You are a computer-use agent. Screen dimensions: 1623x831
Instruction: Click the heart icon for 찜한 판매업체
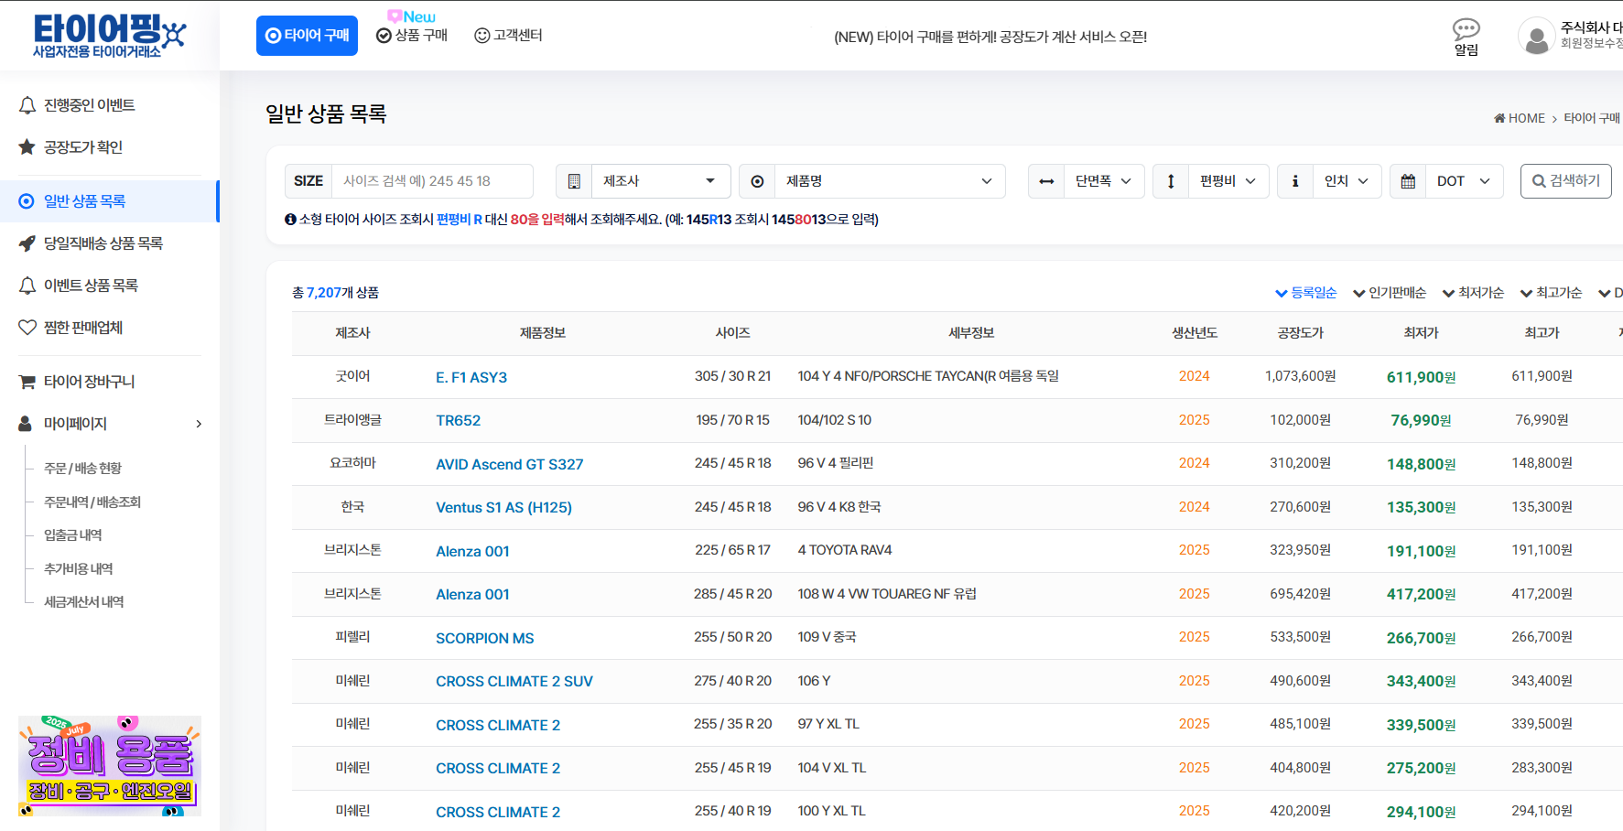tap(27, 328)
